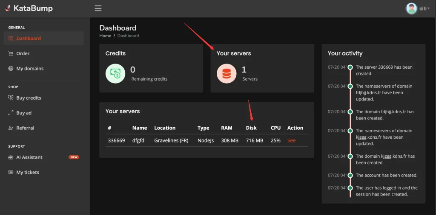Click the Credits card heading
Image resolution: width=436 pixels, height=215 pixels.
click(115, 53)
